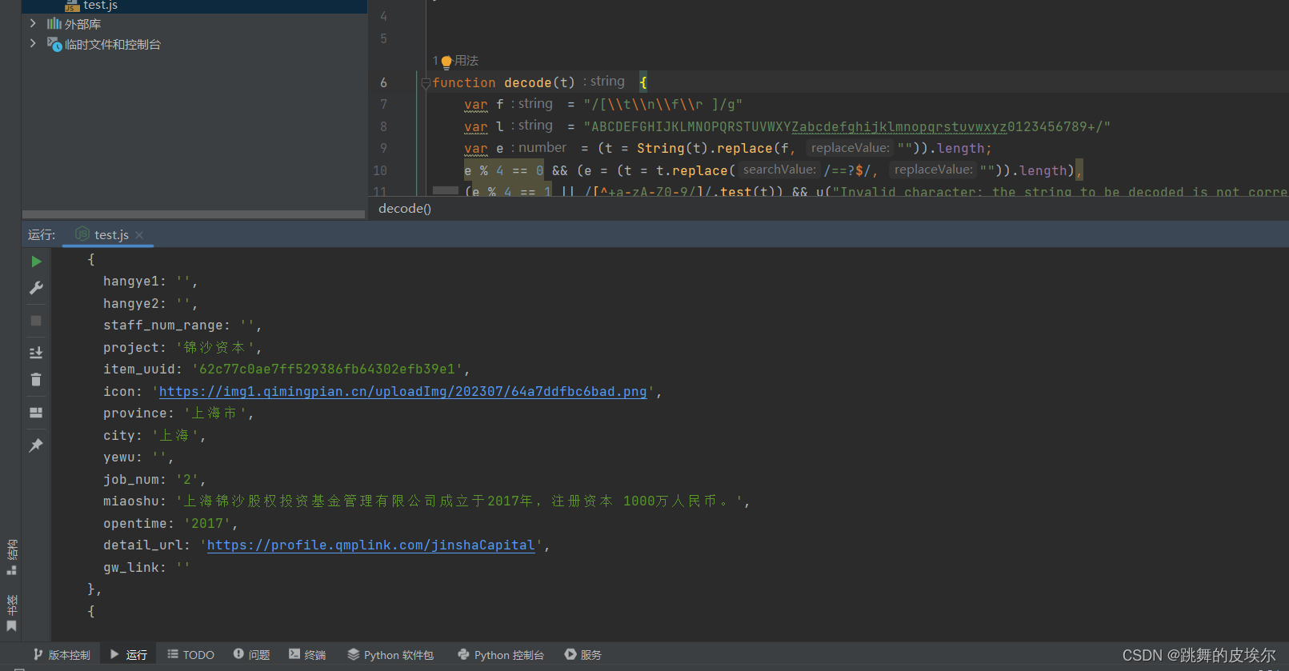Collapse decode function fold marker
This screenshot has height=671, width=1289.
pos(426,83)
